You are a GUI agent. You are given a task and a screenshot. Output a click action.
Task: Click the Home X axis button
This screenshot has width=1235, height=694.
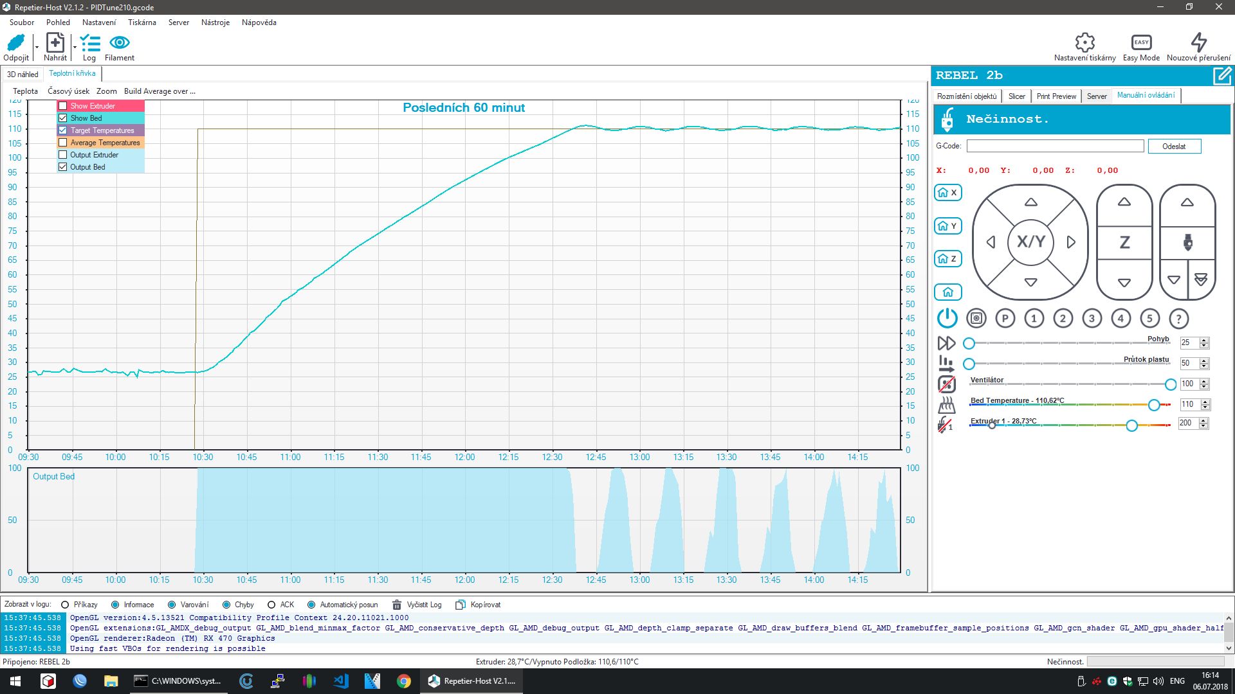(947, 192)
